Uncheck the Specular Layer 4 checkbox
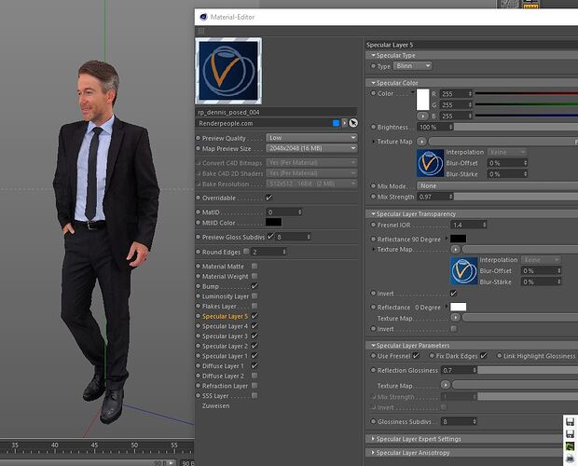The height and width of the screenshot is (466, 578). (x=255, y=325)
